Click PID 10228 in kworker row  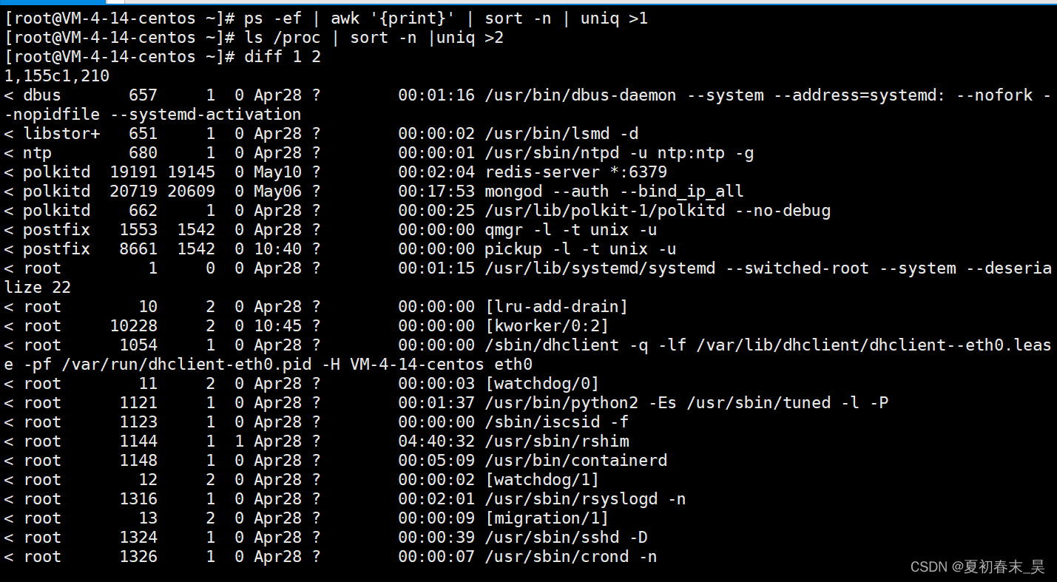click(x=134, y=325)
